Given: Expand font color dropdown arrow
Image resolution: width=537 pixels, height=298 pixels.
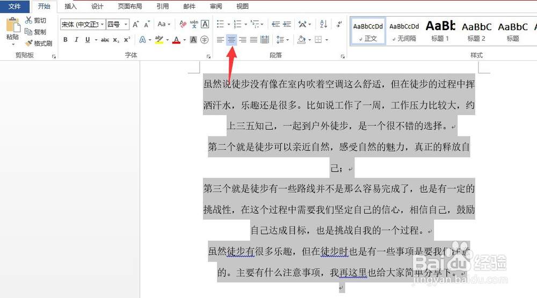Looking at the screenshot, I should pos(185,40).
